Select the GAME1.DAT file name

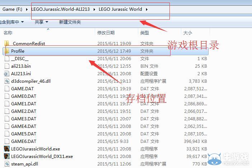24,104
